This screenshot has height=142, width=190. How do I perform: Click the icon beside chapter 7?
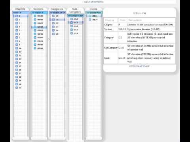17,37
